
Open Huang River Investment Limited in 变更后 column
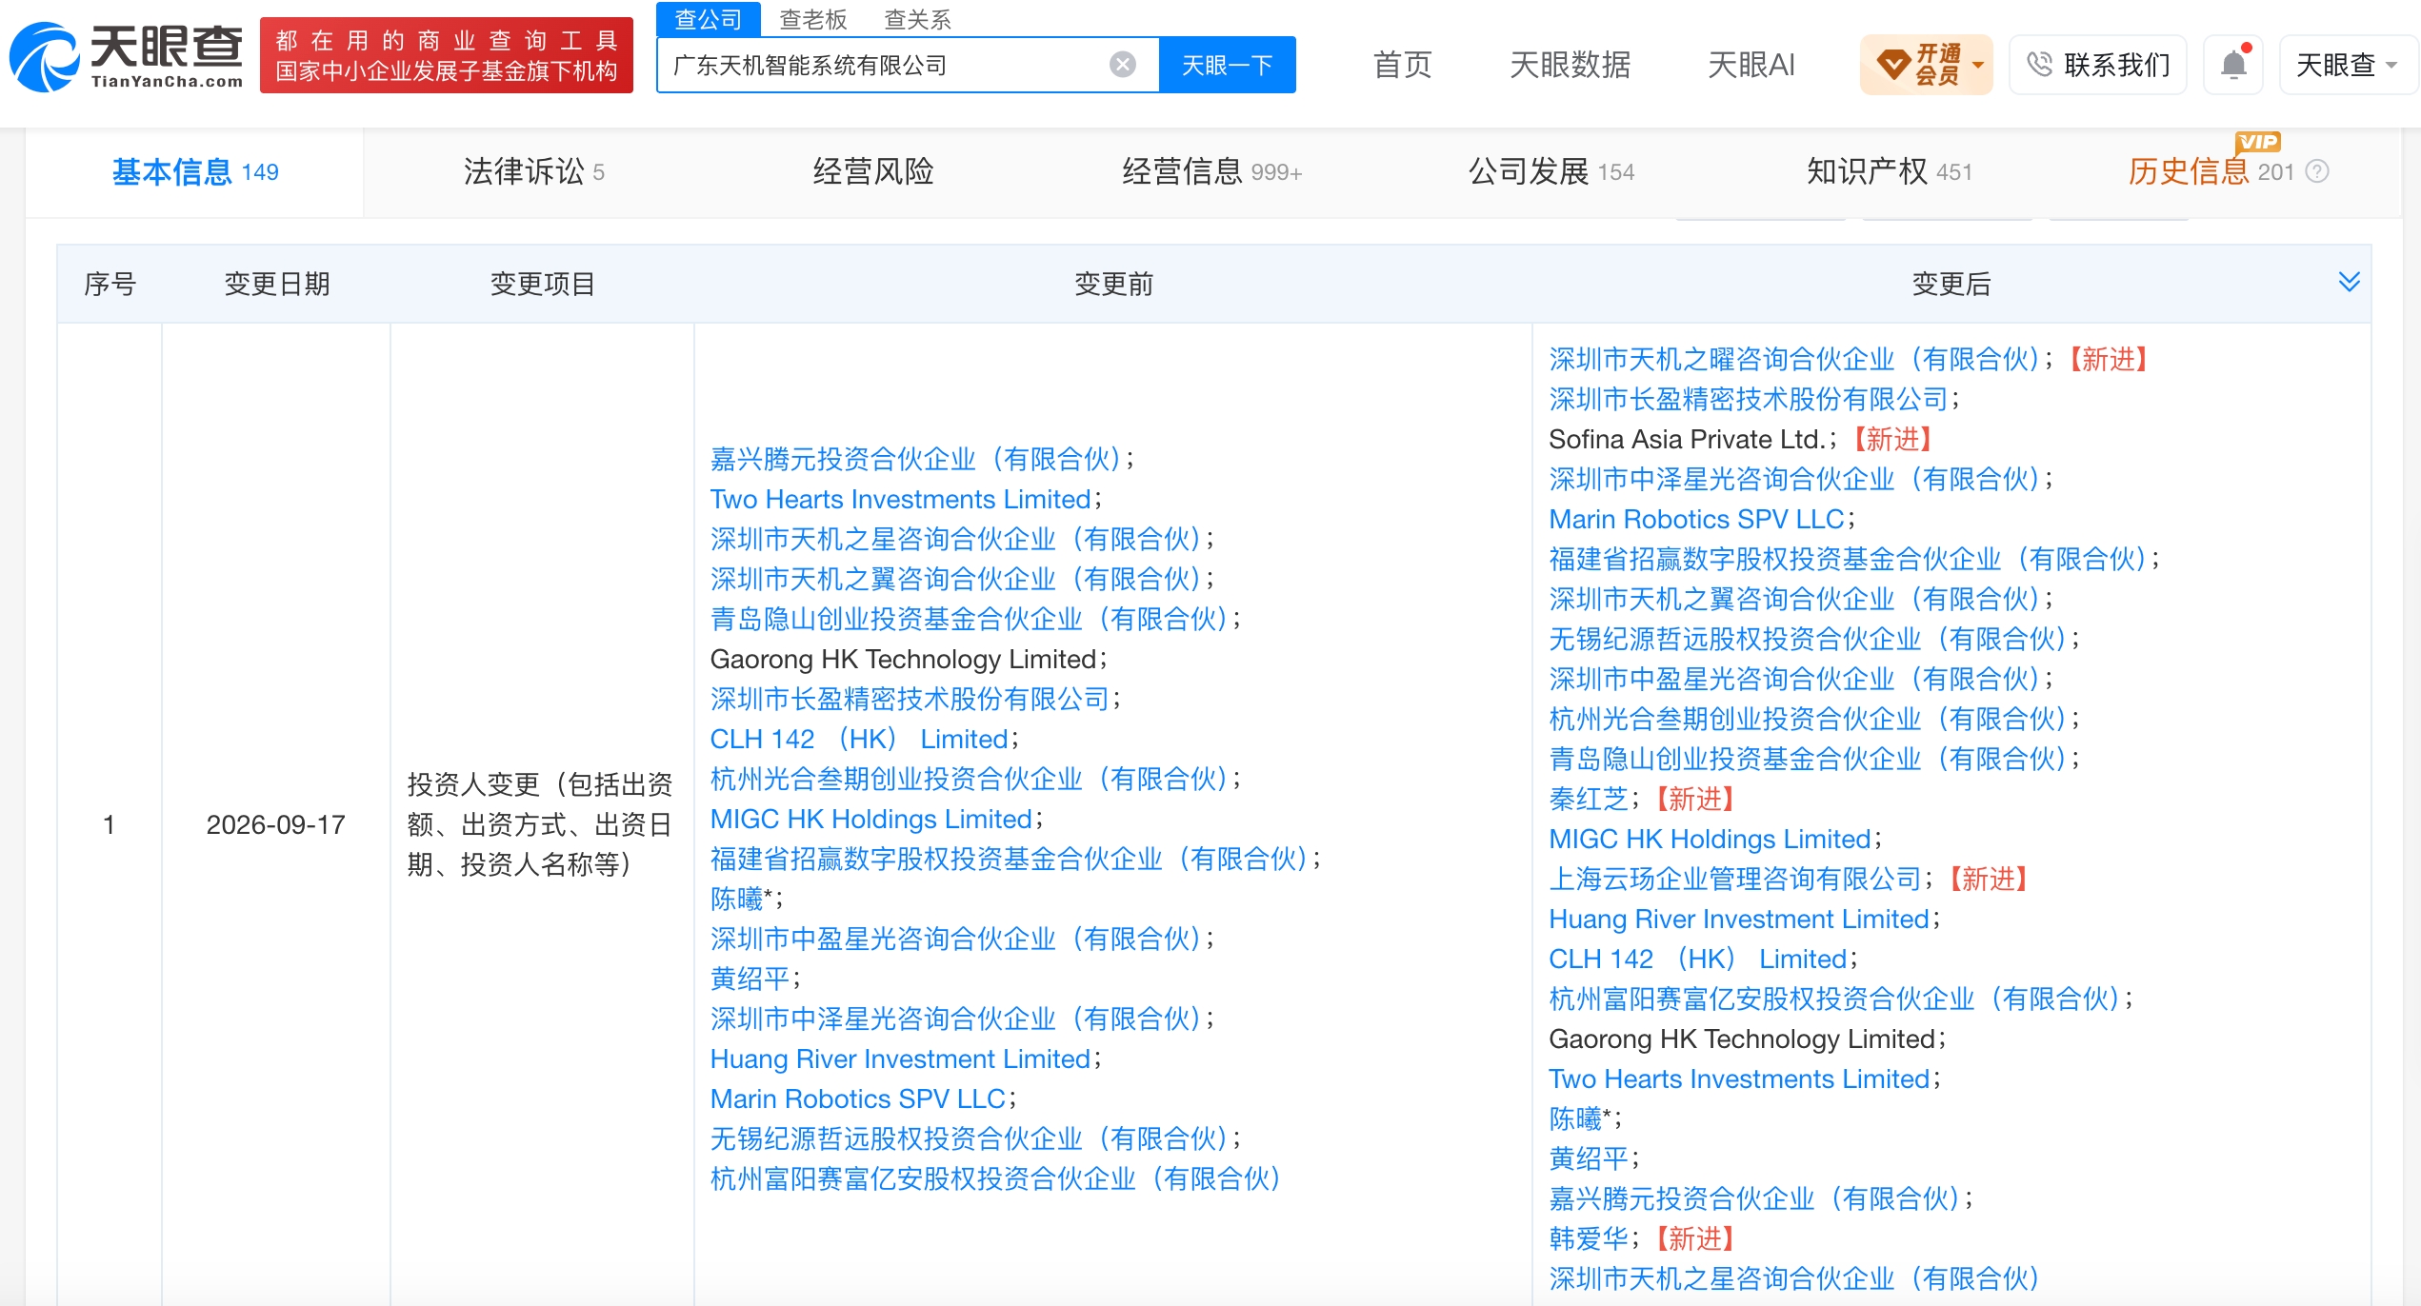(1739, 920)
